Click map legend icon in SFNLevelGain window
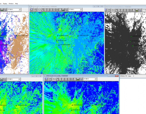Viewport: 146px width, 114px height. pos(31,10)
